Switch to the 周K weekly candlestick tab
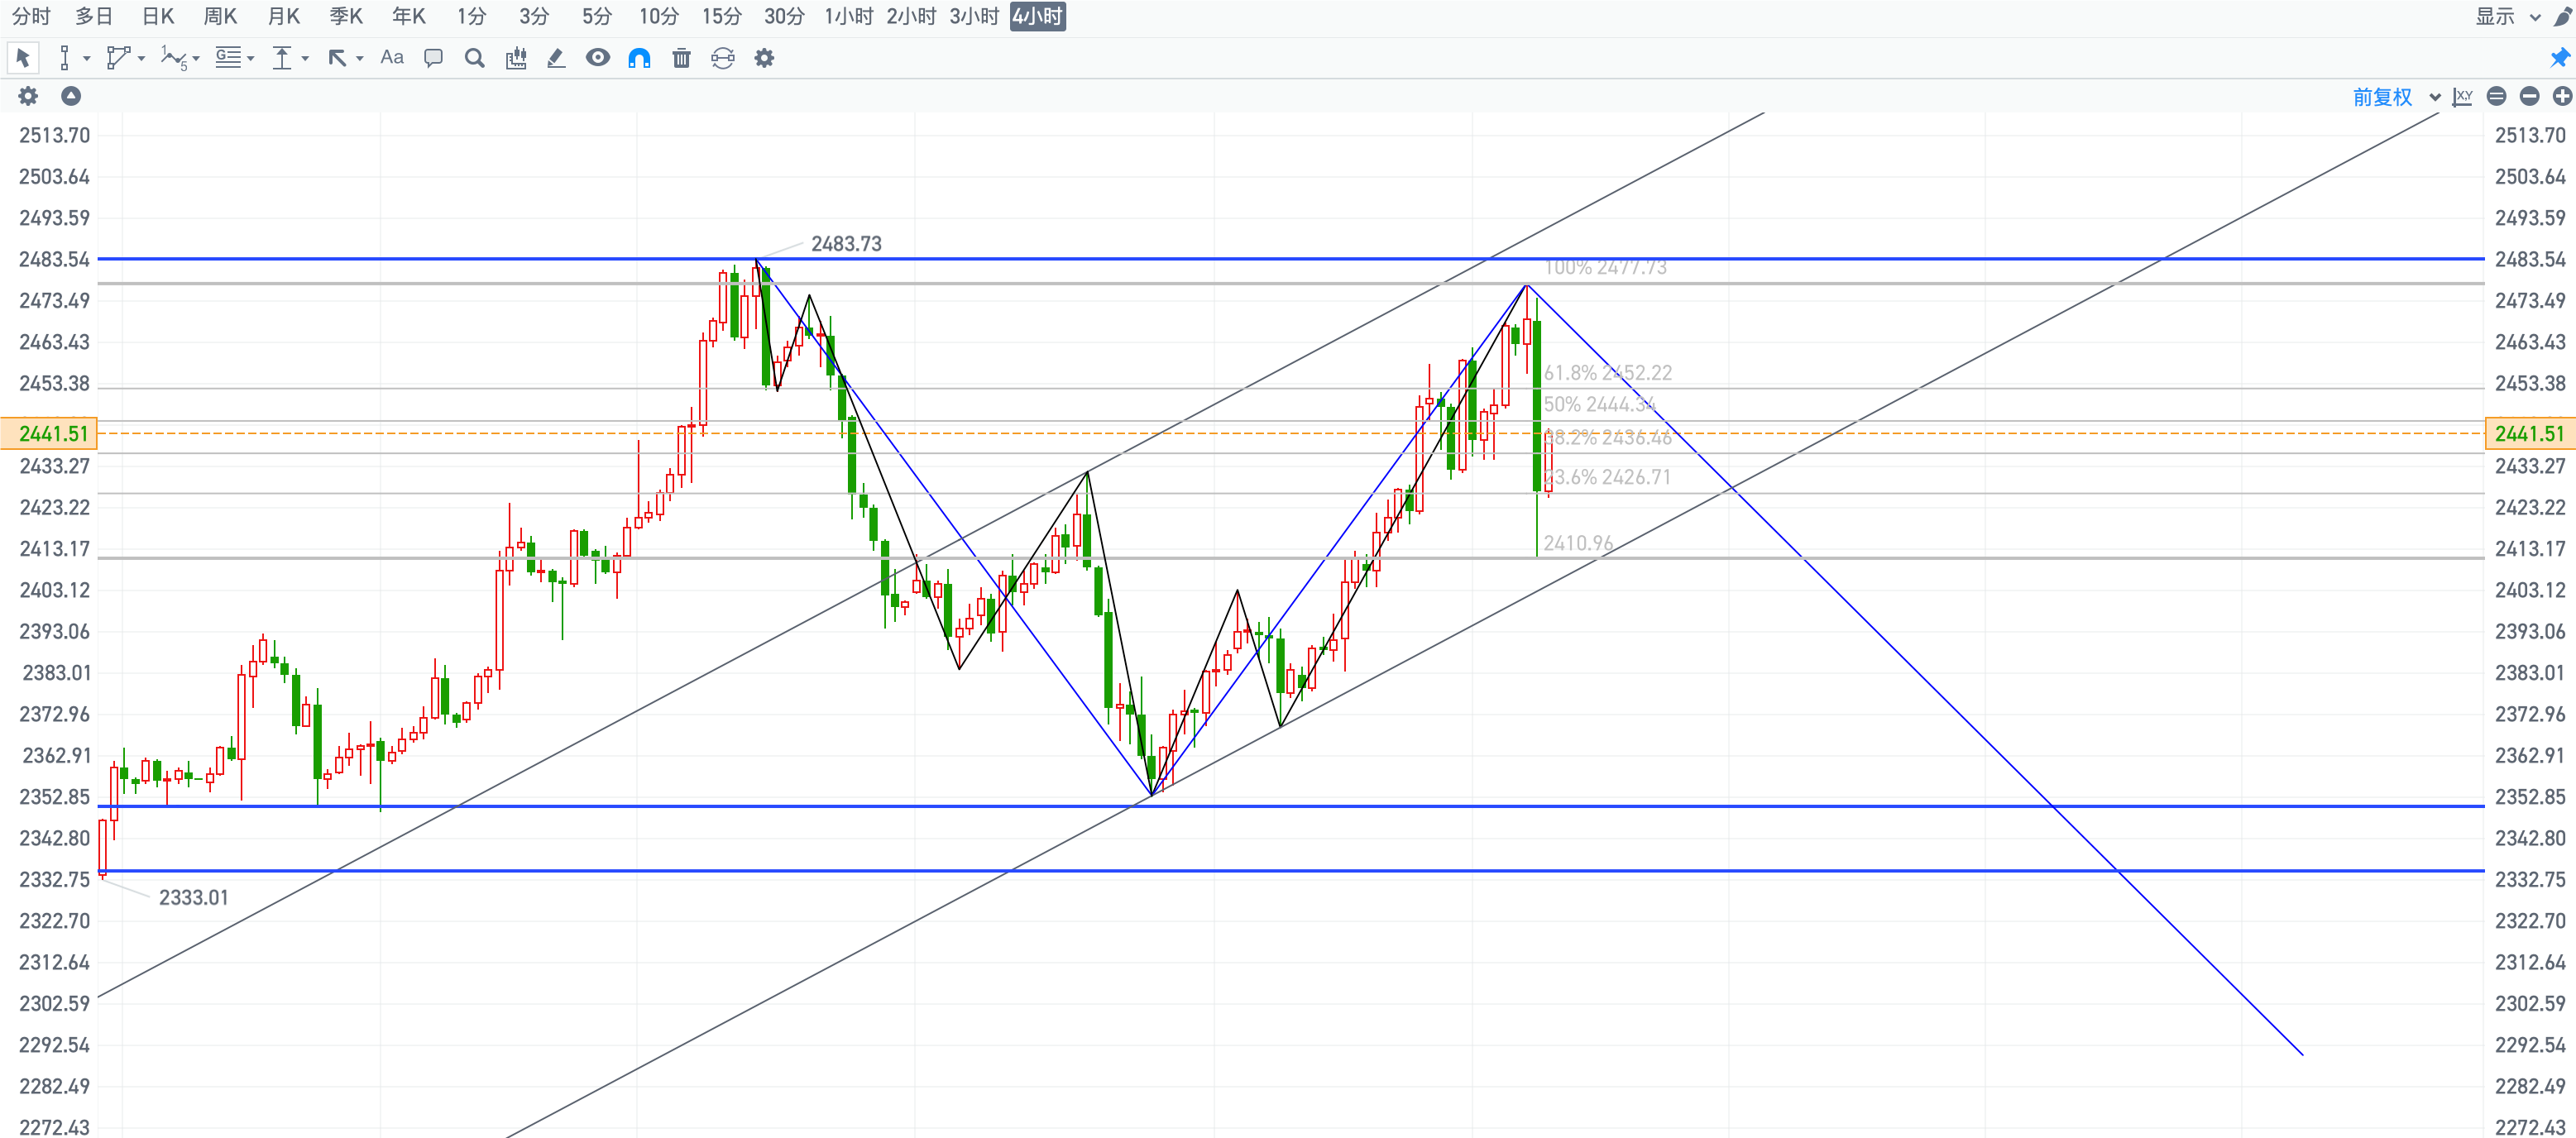The width and height of the screenshot is (2576, 1138). tap(220, 16)
